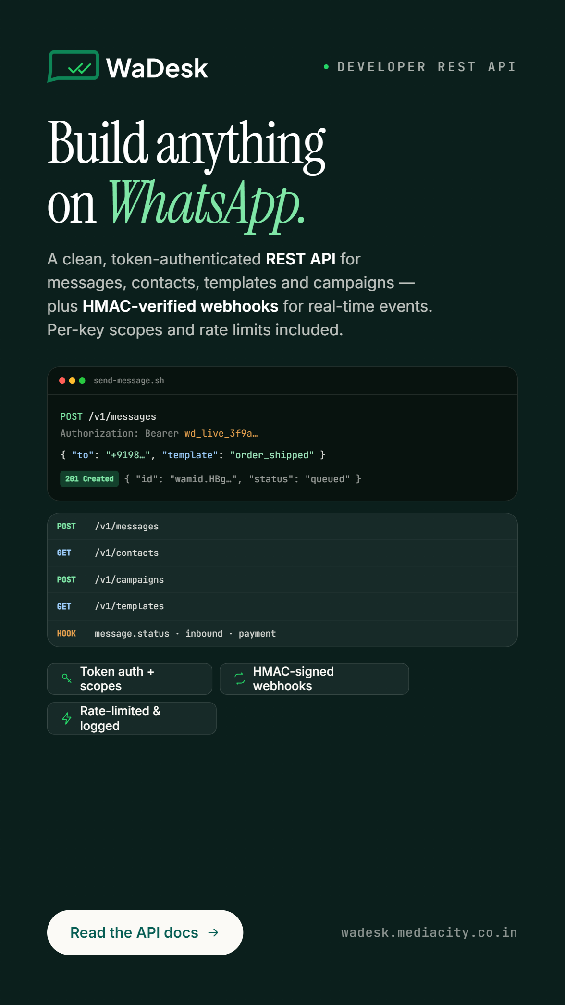The width and height of the screenshot is (565, 1005).
Task: Click the lightning bolt icon on Rate-limited chip
Action: point(67,718)
